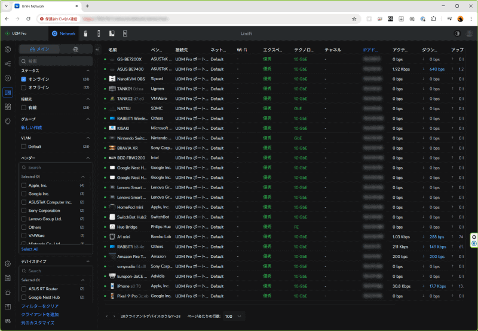This screenshot has width=478, height=331.
Task: Sort by the IPアド column header
Action: [370, 50]
